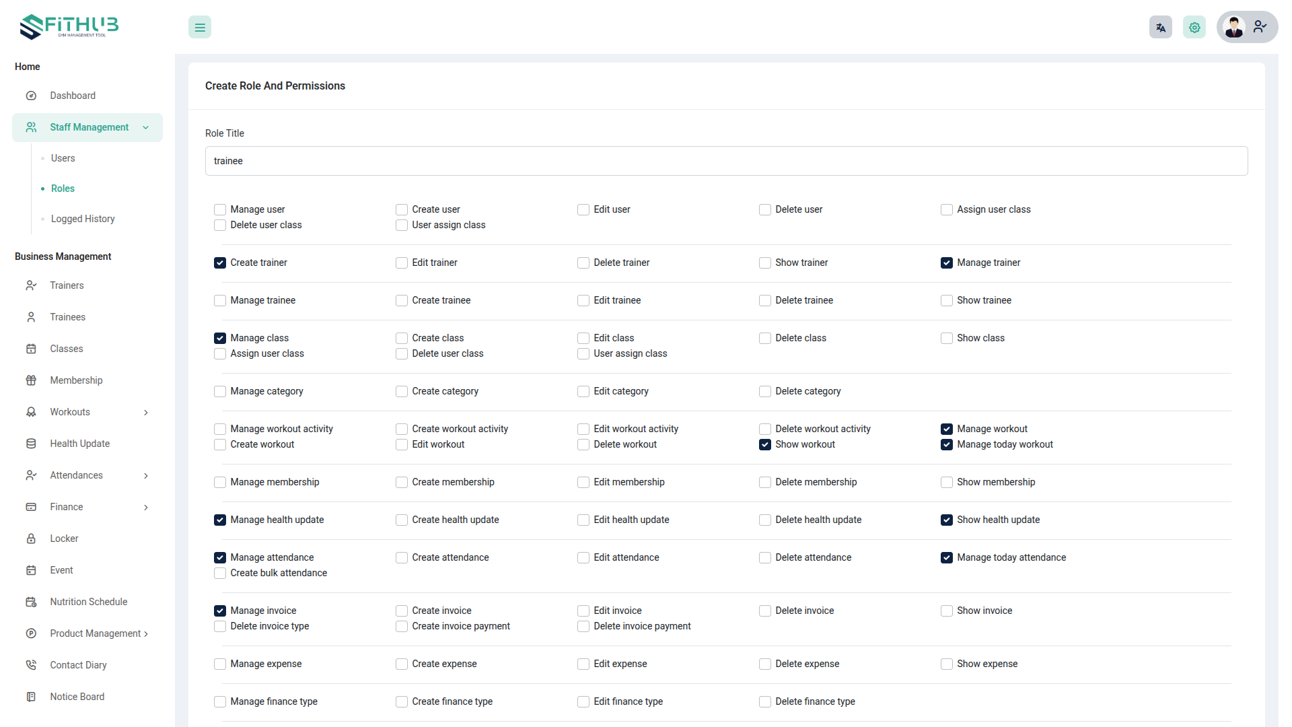Open the Notice Board link

[x=77, y=697]
